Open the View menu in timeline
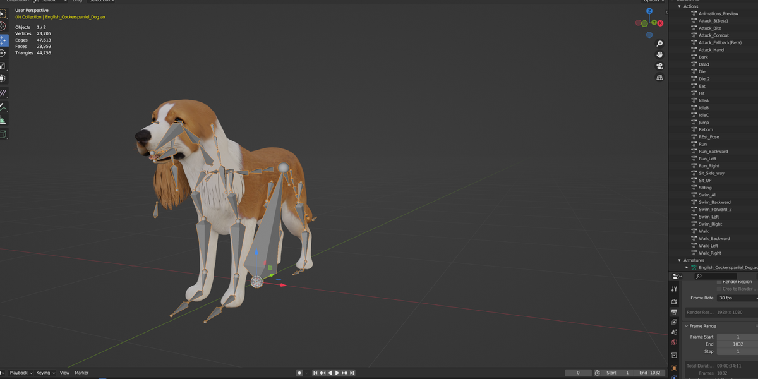Screen dimensions: 758x379 [x=64, y=373]
